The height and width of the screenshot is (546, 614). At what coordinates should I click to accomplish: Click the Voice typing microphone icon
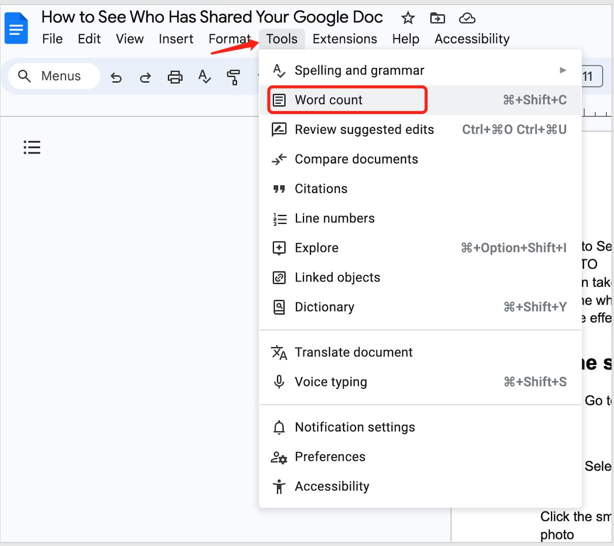[278, 382]
